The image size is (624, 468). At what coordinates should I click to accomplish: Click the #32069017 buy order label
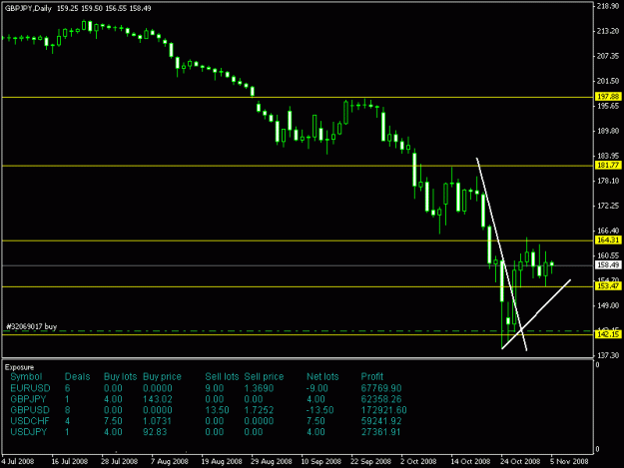coord(31,327)
